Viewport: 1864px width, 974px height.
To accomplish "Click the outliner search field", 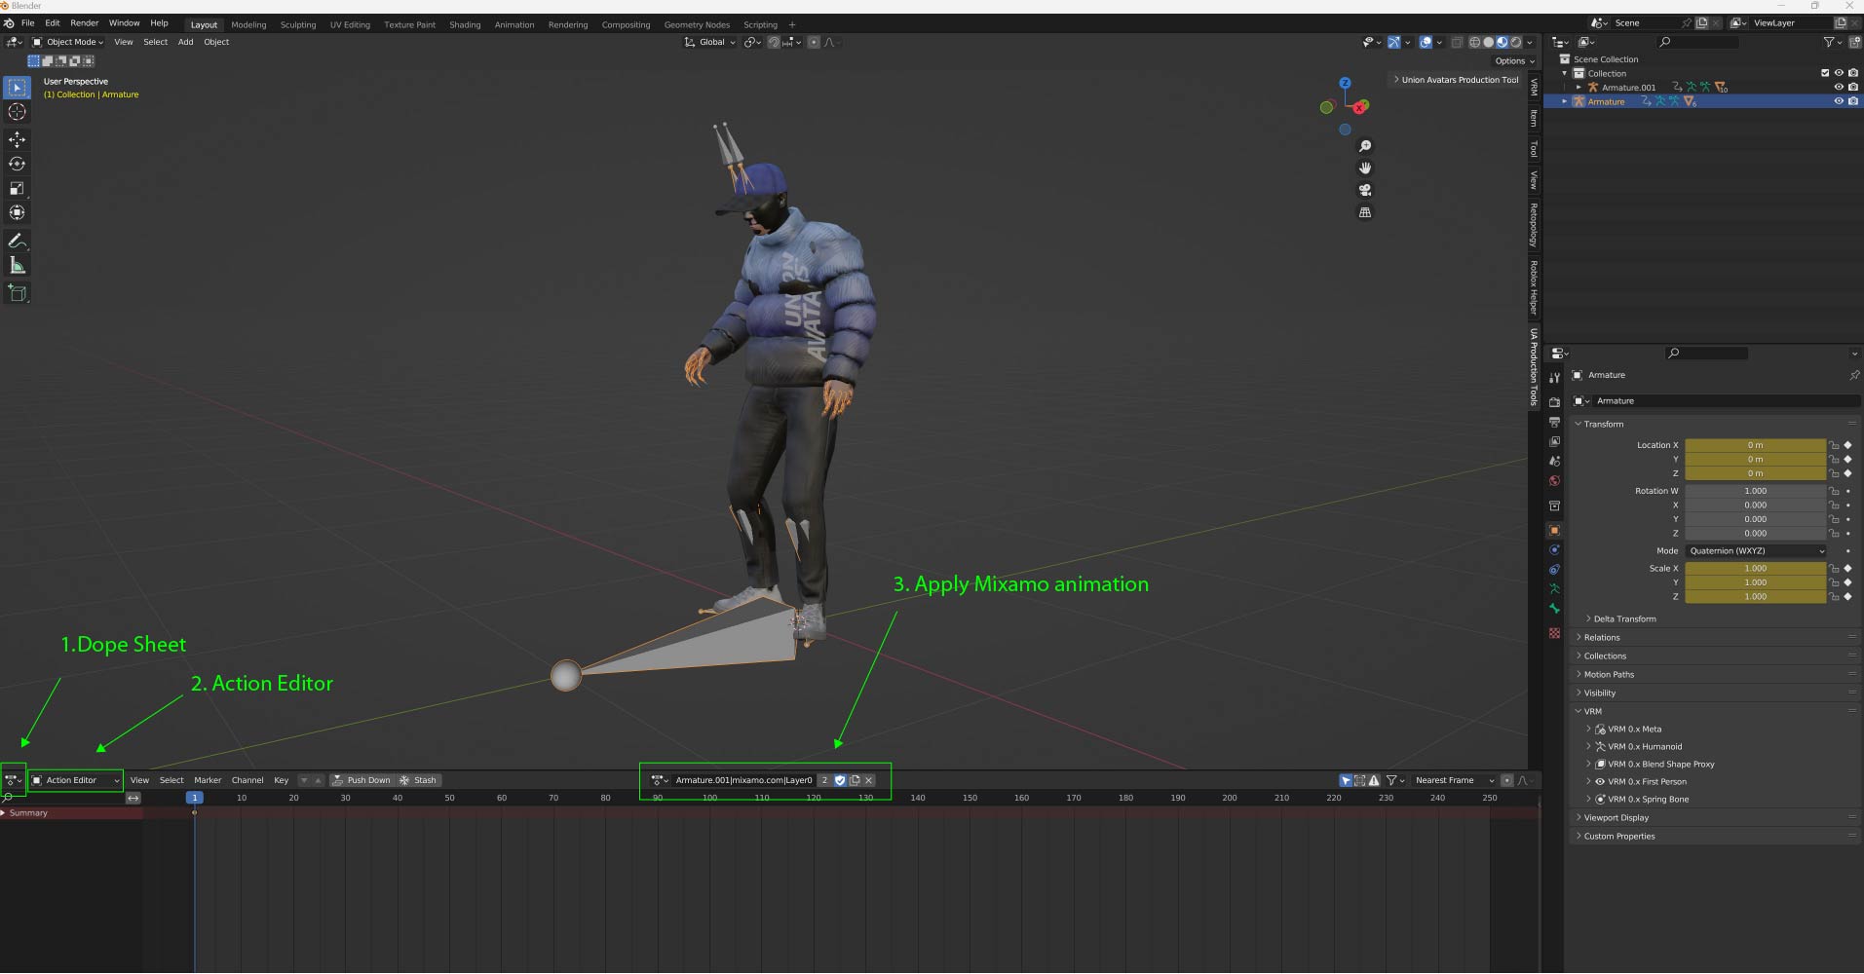I will (1698, 42).
